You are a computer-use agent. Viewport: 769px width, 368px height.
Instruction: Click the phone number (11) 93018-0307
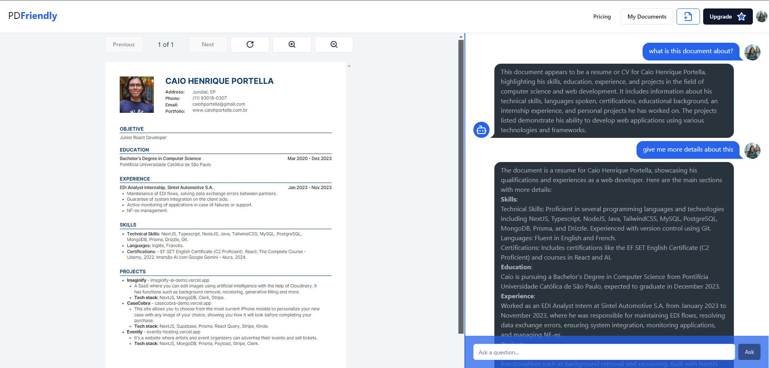[x=210, y=98]
